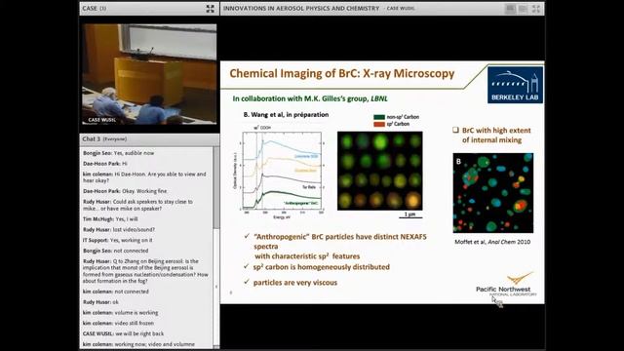Click 'BrC with high extent of internal mixing' text
Viewport: 624px width, 351px height.
click(496, 136)
